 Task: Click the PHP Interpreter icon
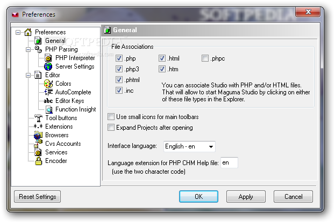(x=48, y=58)
